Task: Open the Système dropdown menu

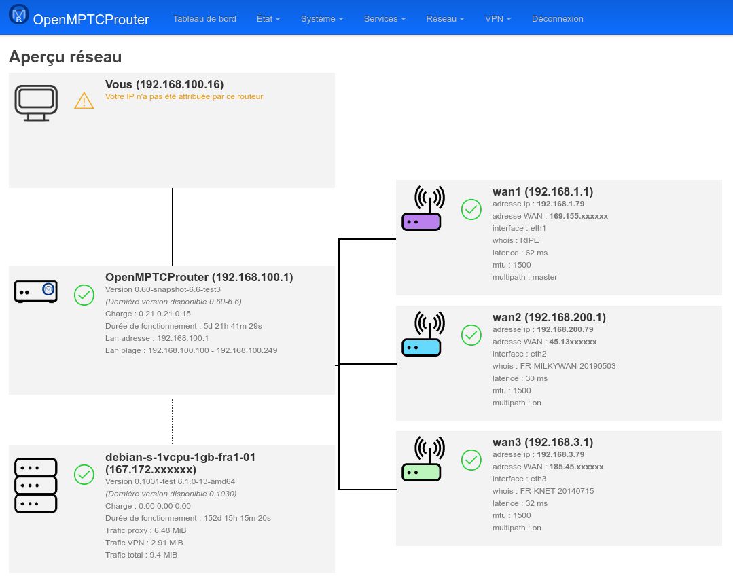Action: coord(321,18)
